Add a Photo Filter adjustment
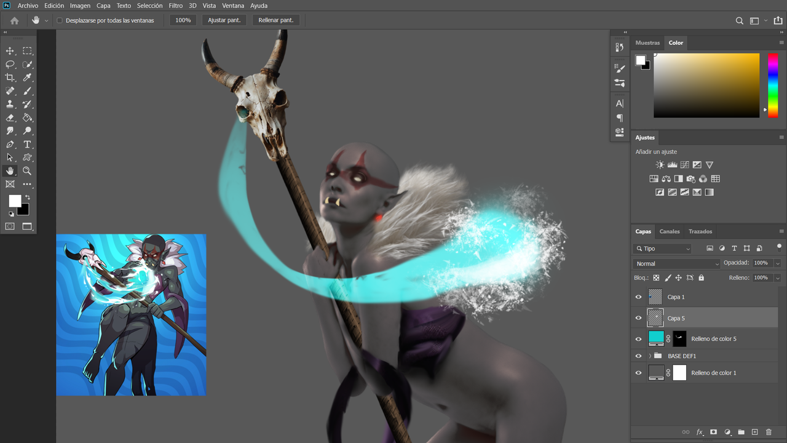The width and height of the screenshot is (787, 443). (x=690, y=178)
